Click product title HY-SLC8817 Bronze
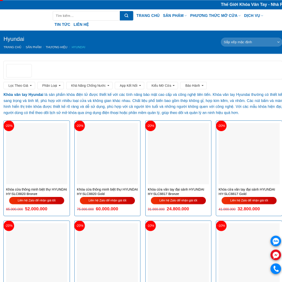Screen dimensions: 282x282 176,192
